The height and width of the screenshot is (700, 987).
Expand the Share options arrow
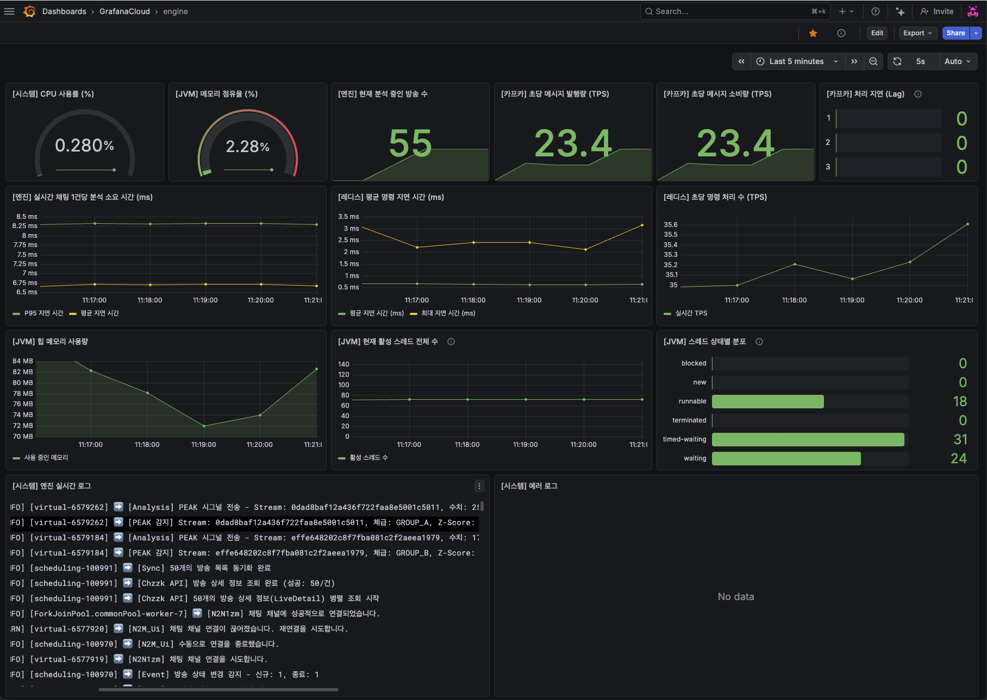[x=976, y=33]
